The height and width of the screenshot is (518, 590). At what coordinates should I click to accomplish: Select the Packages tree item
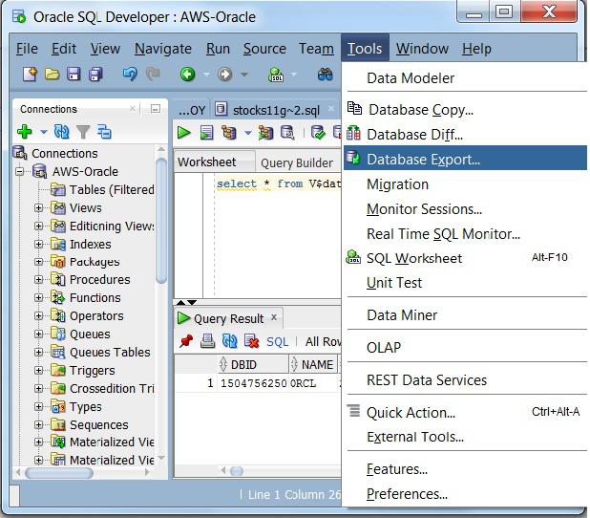[x=95, y=262]
